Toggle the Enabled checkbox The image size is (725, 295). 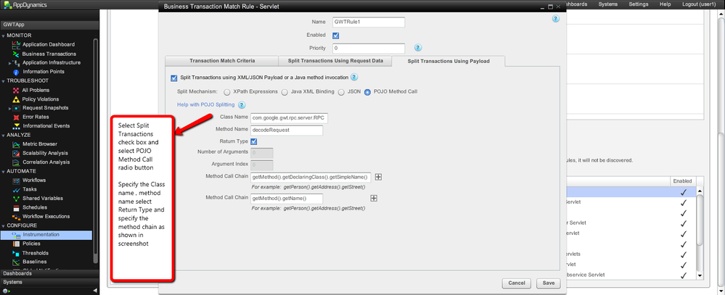[336, 35]
